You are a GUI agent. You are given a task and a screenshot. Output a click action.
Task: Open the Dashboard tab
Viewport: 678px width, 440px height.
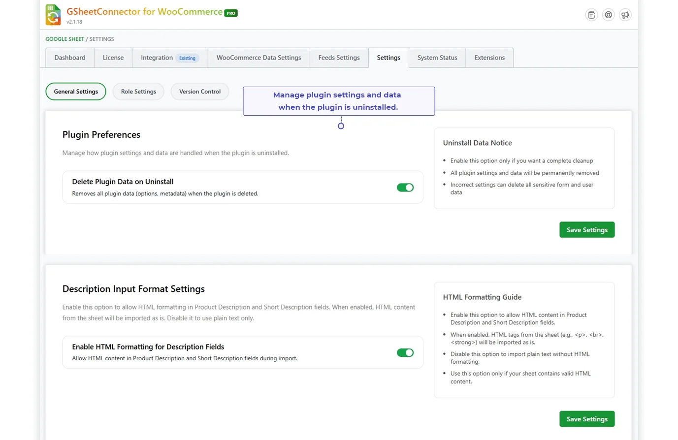coord(70,58)
